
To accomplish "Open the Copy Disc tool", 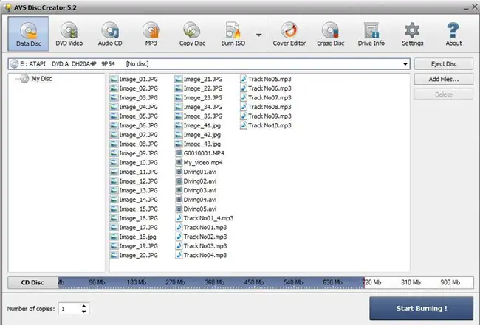I will [192, 34].
